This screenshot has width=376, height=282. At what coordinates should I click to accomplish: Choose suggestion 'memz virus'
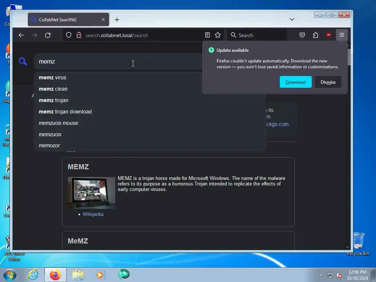tap(150, 78)
